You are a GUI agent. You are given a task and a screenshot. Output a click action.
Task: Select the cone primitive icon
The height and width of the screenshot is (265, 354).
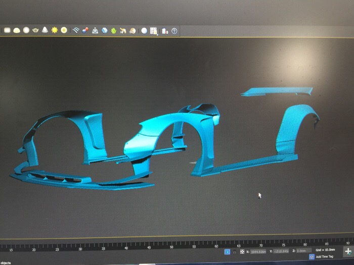coord(45,30)
